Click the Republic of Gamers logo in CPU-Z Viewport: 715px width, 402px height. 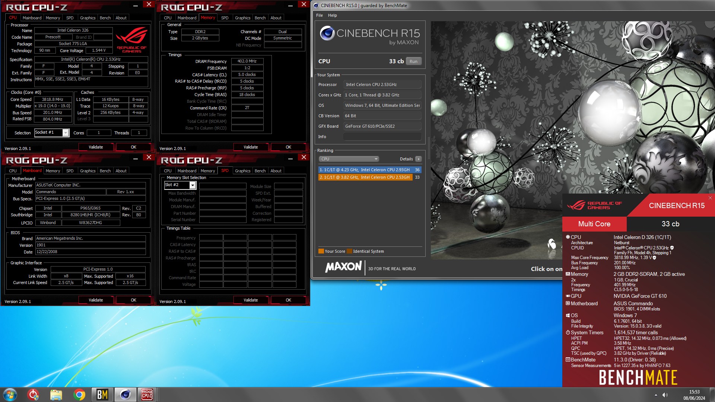pyautogui.click(x=132, y=40)
